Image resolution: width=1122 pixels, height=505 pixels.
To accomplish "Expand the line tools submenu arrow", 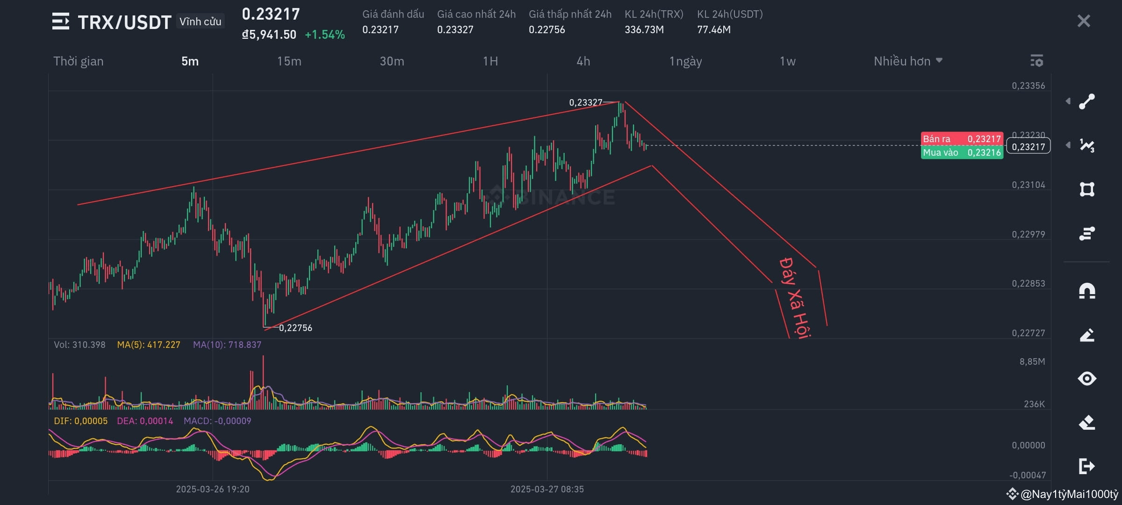I will point(1068,101).
